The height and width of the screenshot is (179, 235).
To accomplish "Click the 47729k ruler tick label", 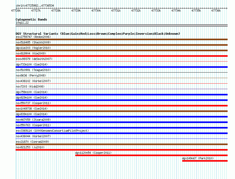I will tap(76, 11).
